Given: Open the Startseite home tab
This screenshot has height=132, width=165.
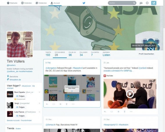Looking at the screenshot, I should (12, 3).
